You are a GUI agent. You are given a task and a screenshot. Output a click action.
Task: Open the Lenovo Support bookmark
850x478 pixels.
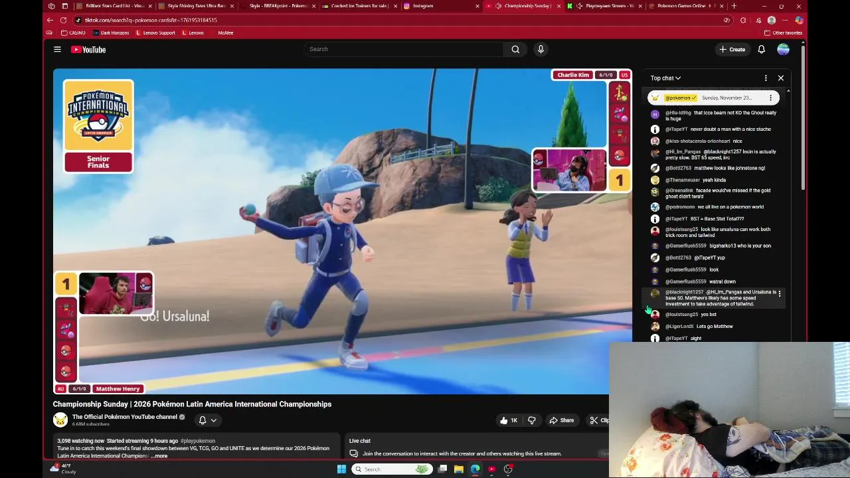[x=156, y=33]
